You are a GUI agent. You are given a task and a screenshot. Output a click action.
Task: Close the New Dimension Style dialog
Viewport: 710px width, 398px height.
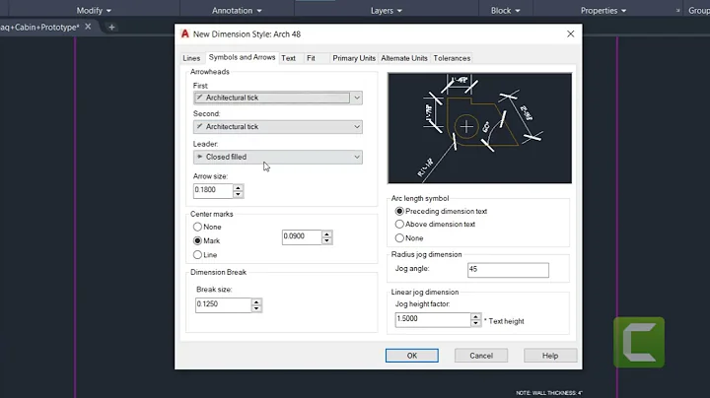(x=571, y=33)
